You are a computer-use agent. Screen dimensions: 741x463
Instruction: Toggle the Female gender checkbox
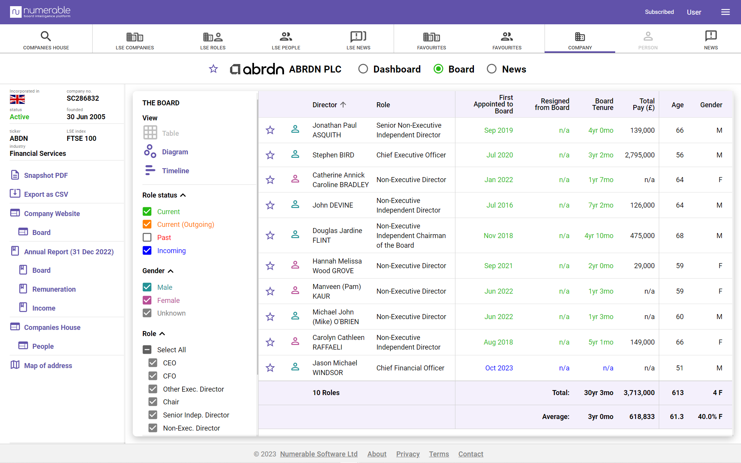point(147,300)
